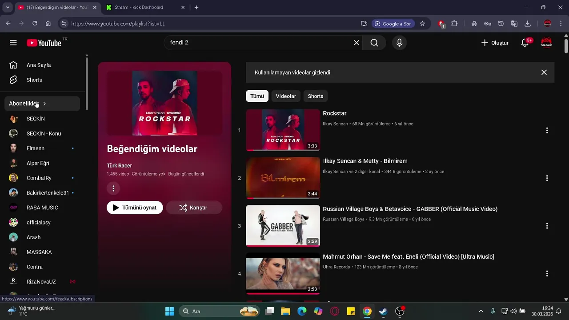
Task: Reload the page in browser toolbar
Action: pos(35,24)
